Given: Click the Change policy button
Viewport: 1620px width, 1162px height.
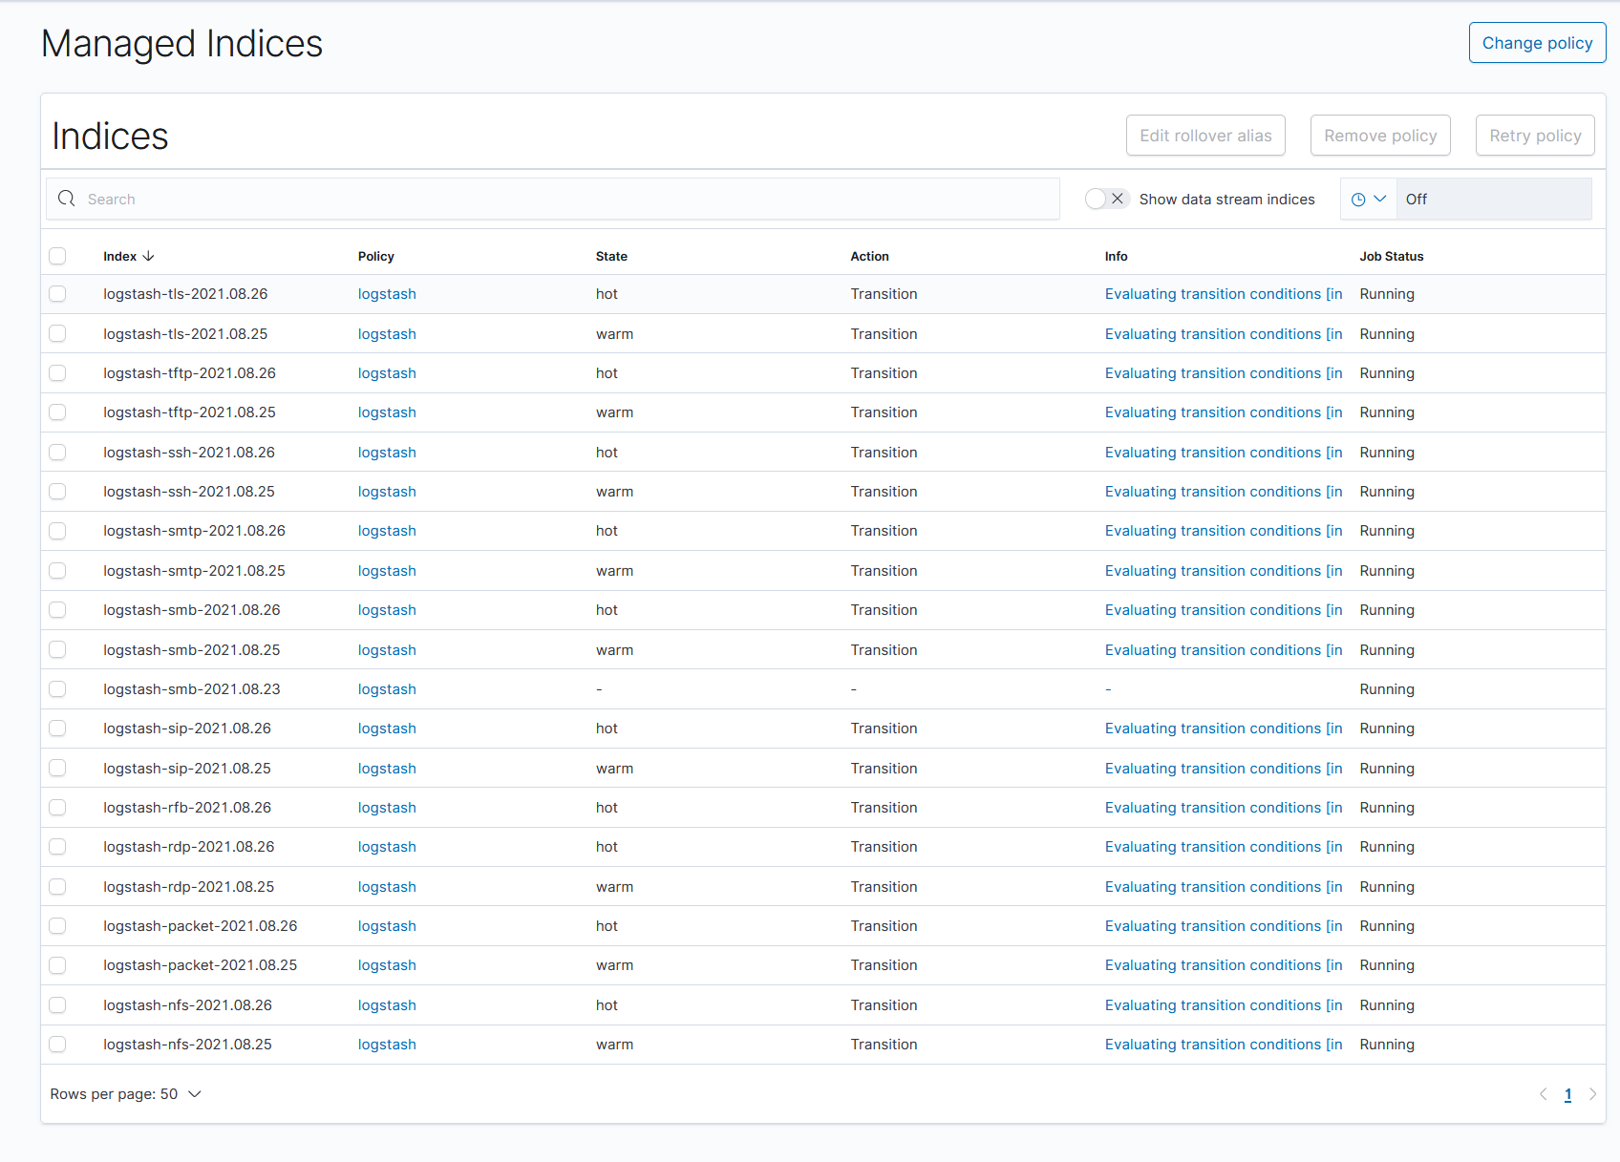Looking at the screenshot, I should (x=1537, y=43).
